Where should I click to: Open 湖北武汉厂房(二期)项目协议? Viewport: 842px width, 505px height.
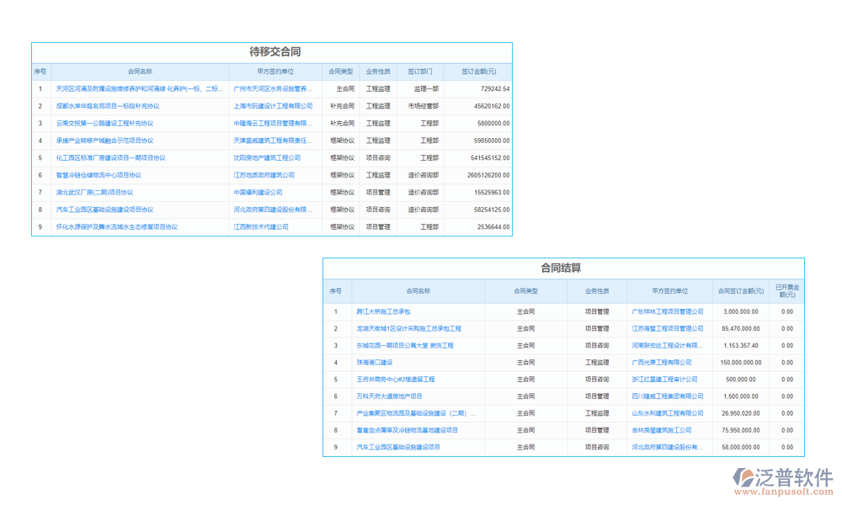pyautogui.click(x=94, y=192)
